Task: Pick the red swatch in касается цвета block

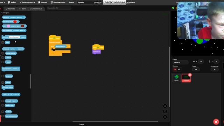Action: pyautogui.click(x=15, y=22)
